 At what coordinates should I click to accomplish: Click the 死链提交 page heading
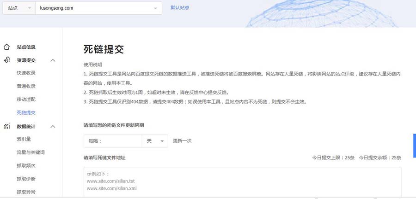pyautogui.click(x=104, y=49)
